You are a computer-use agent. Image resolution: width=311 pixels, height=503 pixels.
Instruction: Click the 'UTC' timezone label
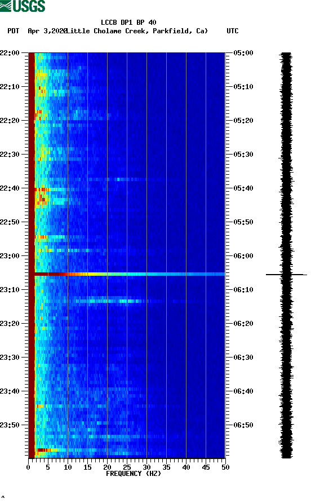pos(233,31)
